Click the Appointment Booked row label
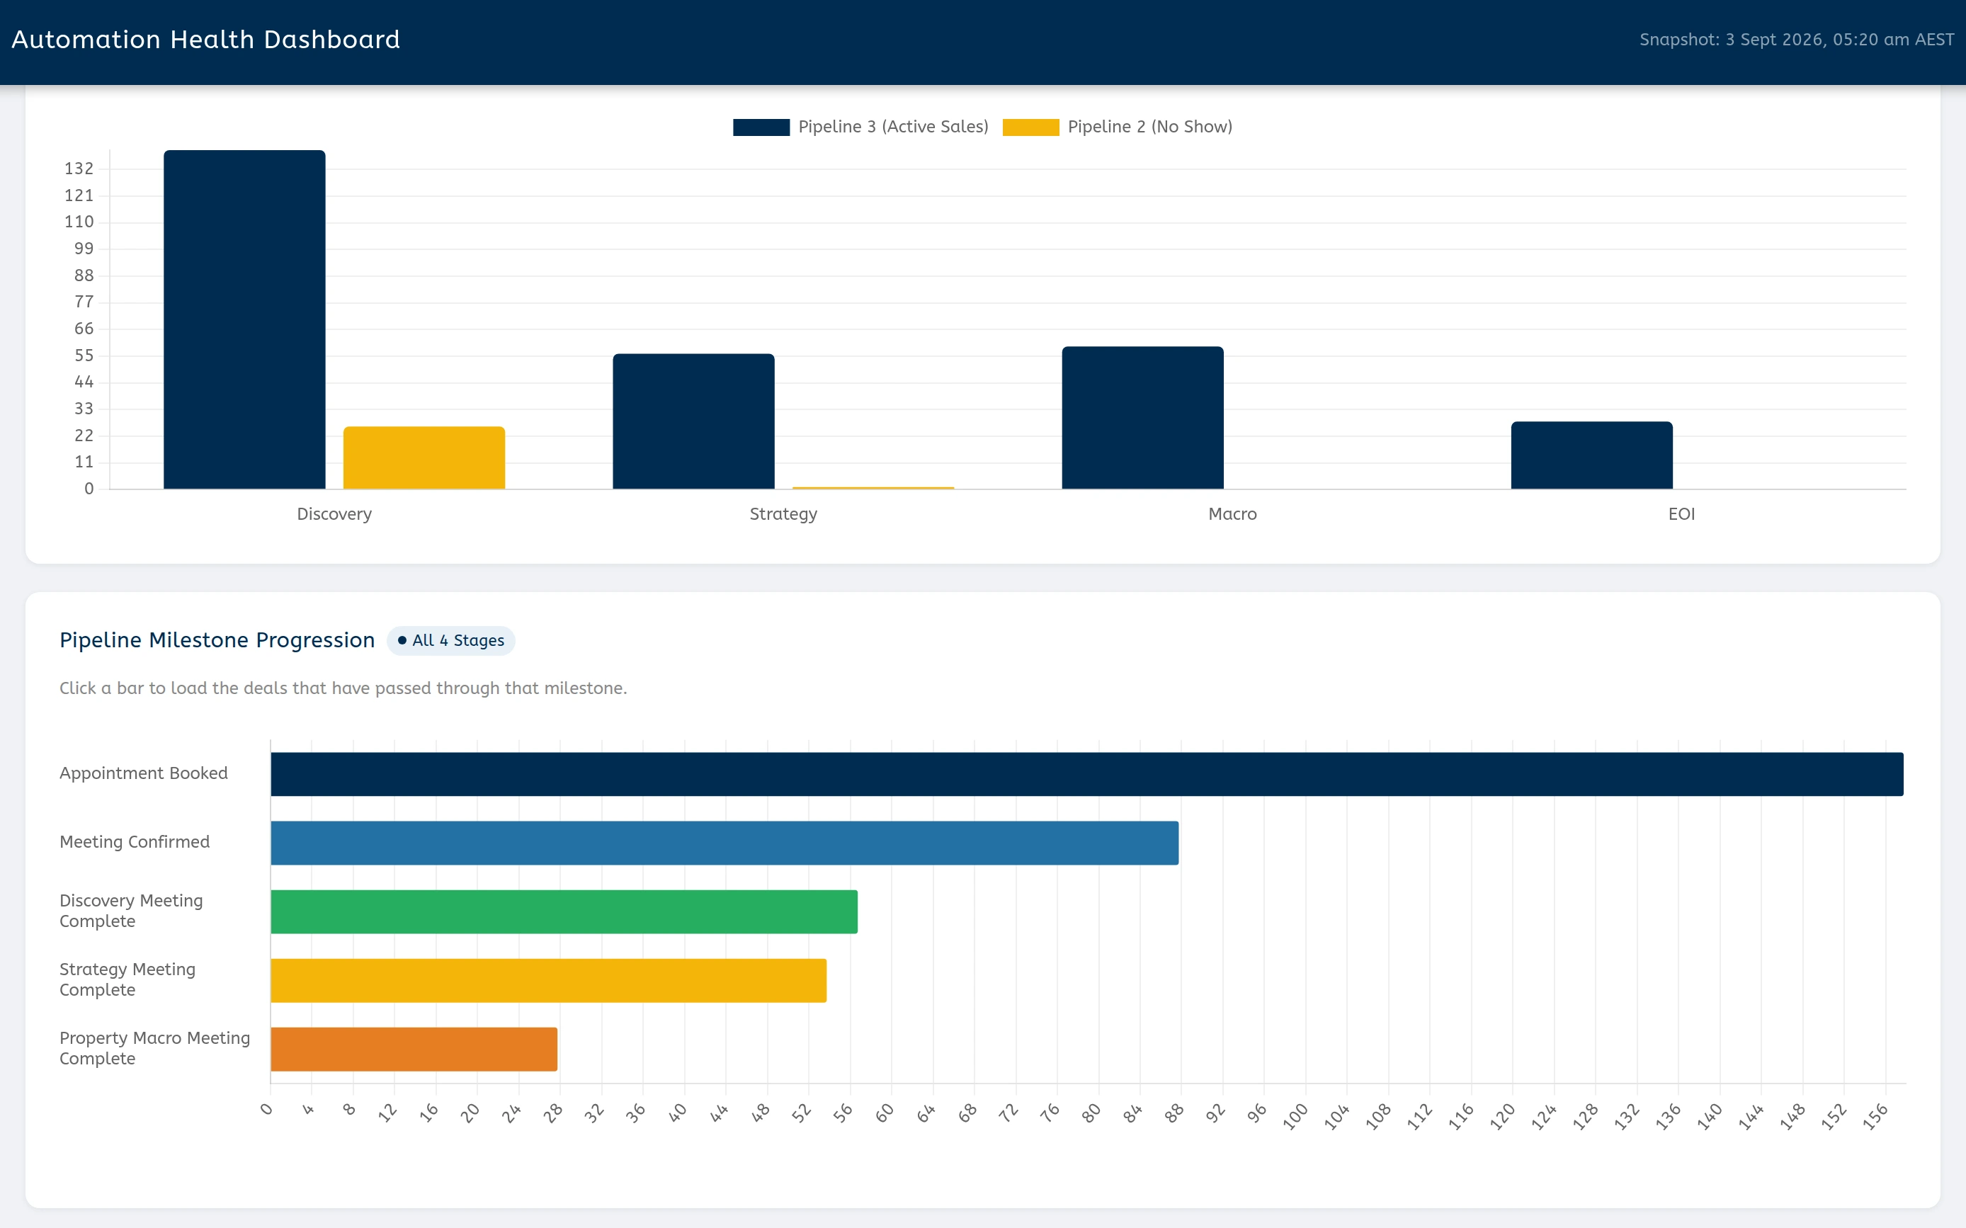Screen dimensions: 1966x1228 [144, 773]
